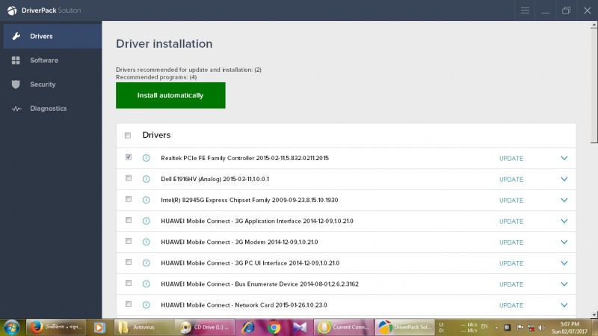Show info for HUAWEI 3G Modem
598x336 pixels.
[x=146, y=242]
